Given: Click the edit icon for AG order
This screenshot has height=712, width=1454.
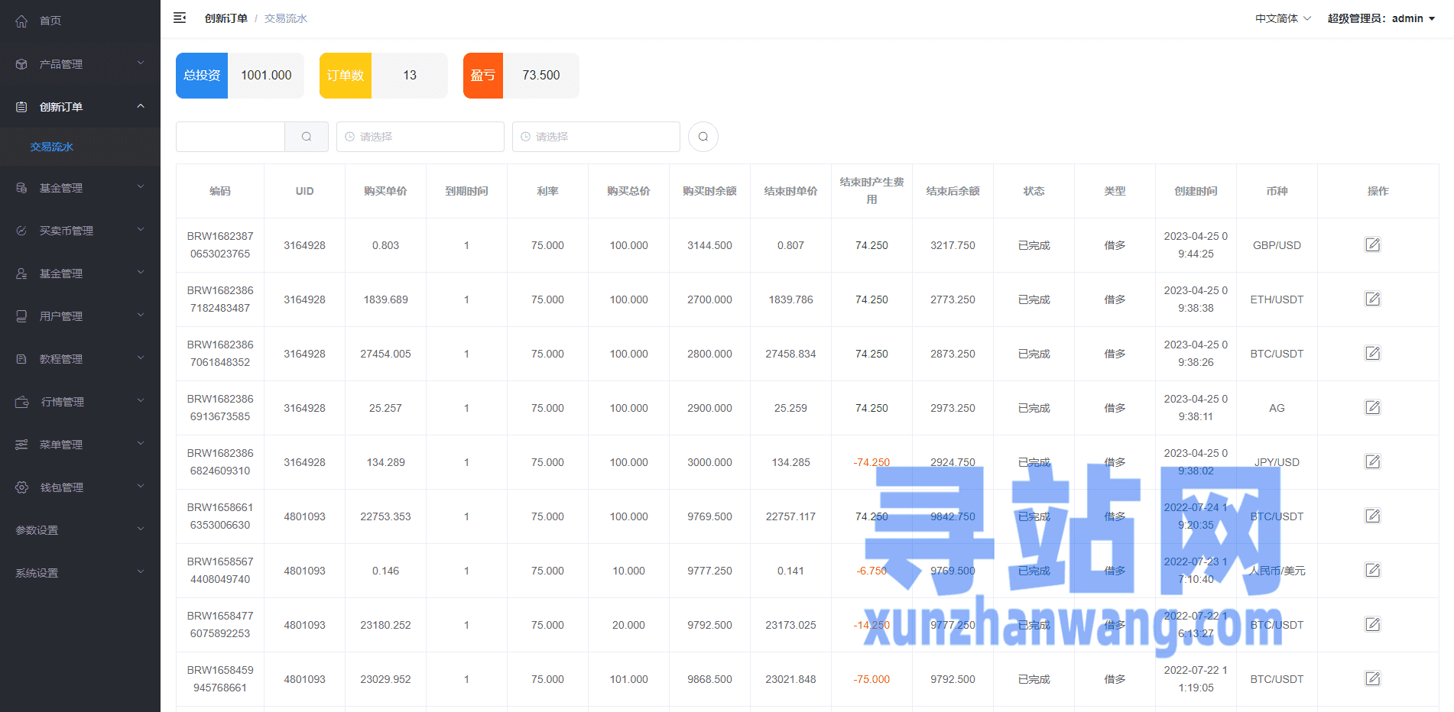Looking at the screenshot, I should [1372, 408].
